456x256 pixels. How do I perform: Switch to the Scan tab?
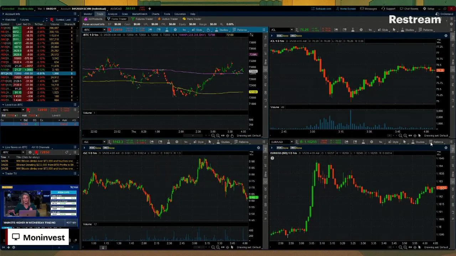pyautogui.click(x=125, y=14)
